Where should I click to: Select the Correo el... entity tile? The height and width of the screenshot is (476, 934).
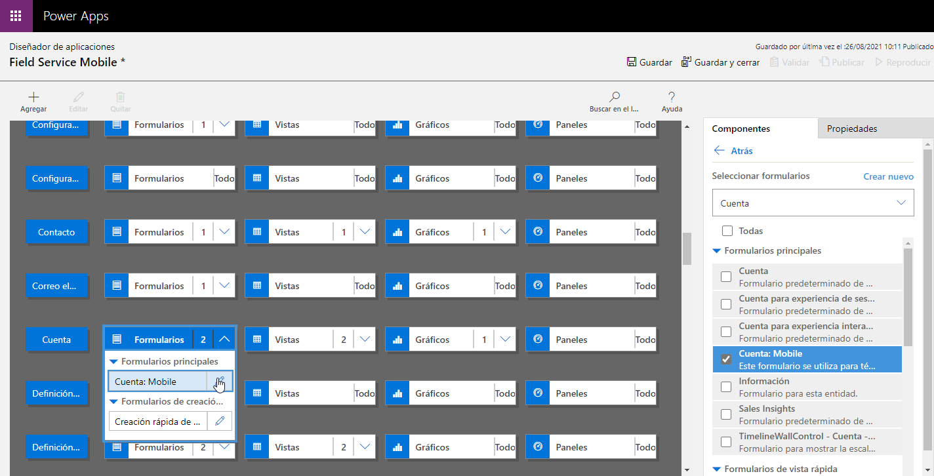click(56, 286)
